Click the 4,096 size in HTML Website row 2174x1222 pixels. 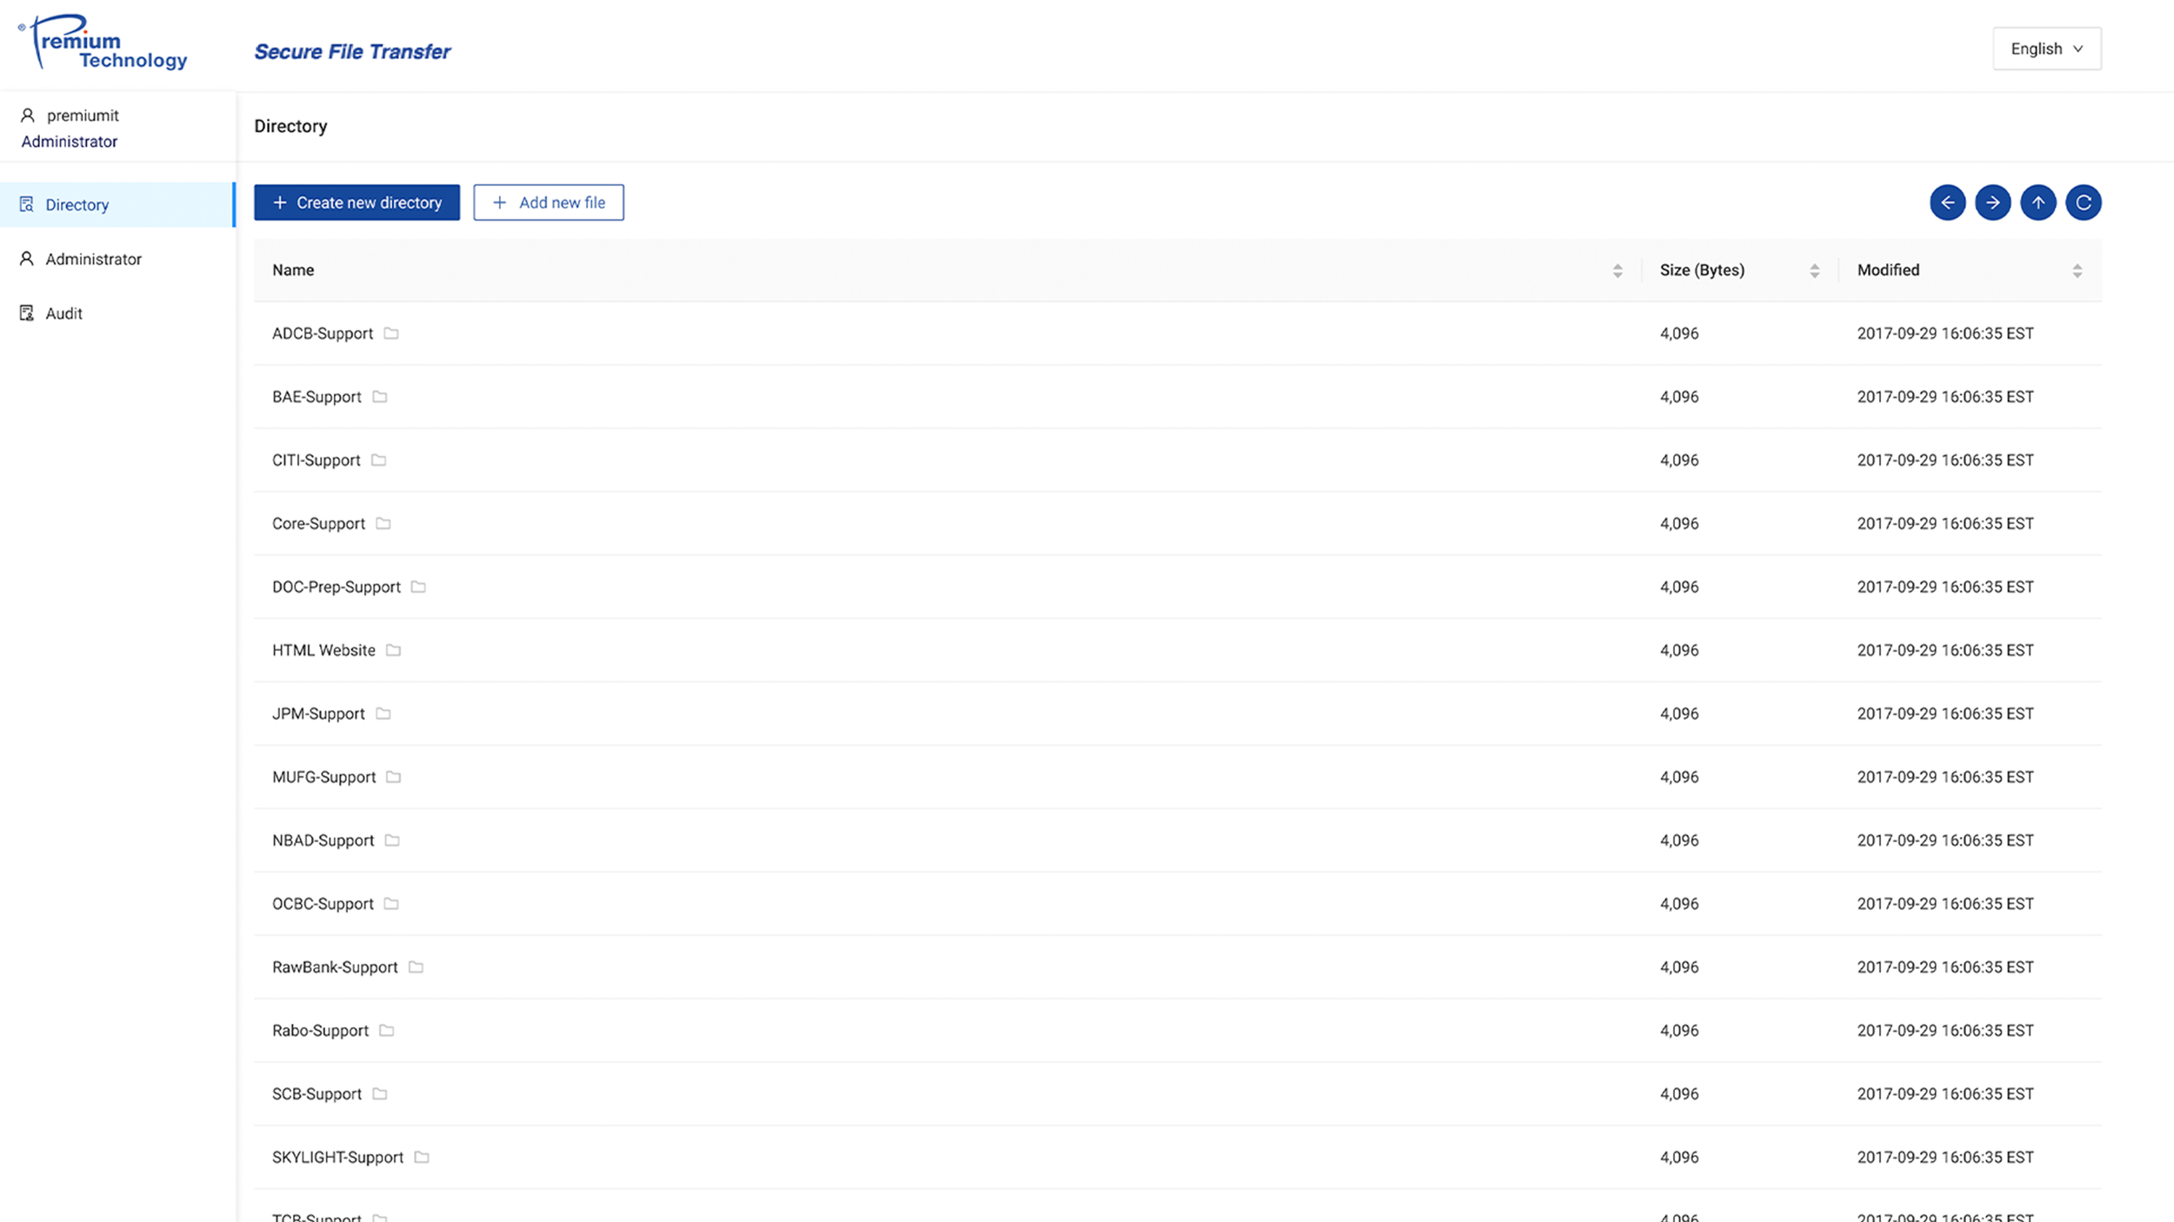click(1678, 651)
